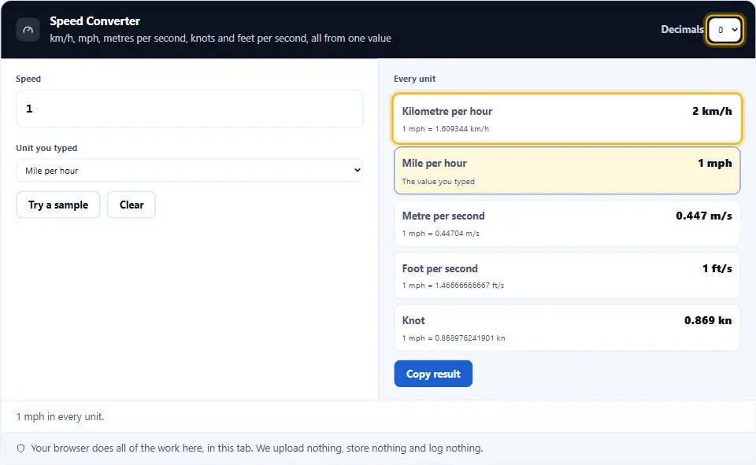Click the 'Unit you typed' label

pyautogui.click(x=46, y=148)
